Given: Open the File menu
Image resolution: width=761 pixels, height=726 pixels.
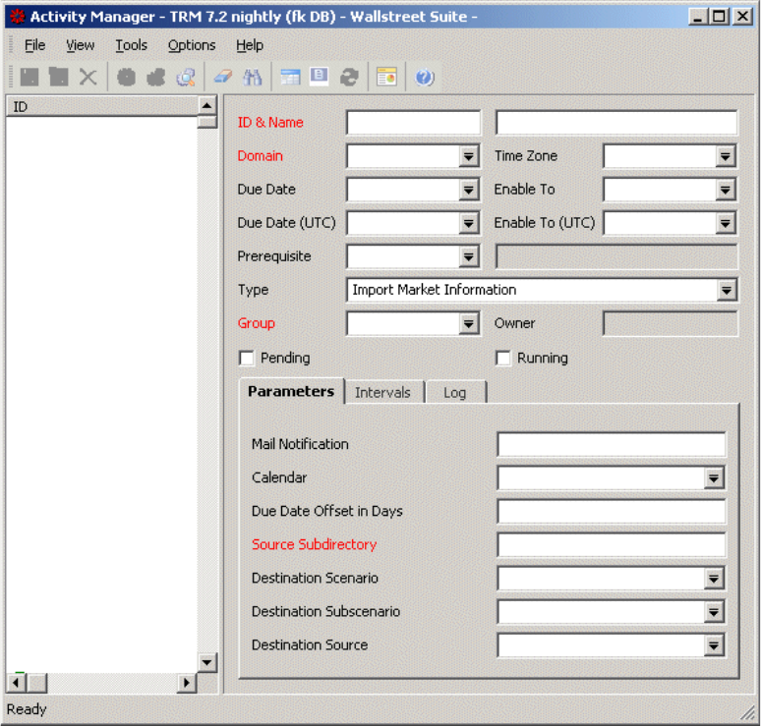Looking at the screenshot, I should tap(35, 45).
